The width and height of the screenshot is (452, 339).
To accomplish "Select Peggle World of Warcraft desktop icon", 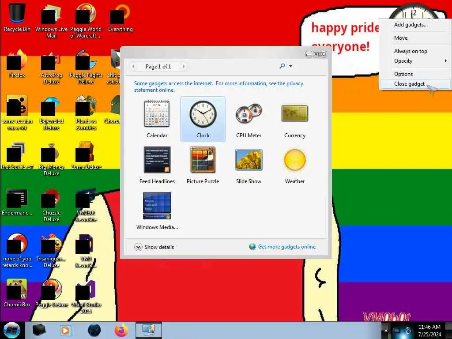I will (86, 21).
